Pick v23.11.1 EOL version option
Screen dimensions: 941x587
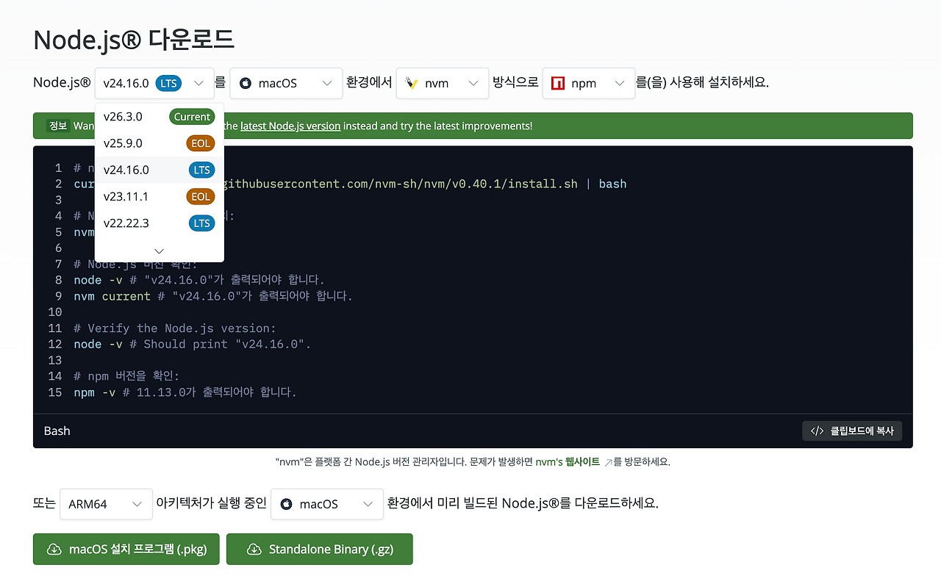pyautogui.click(x=160, y=196)
